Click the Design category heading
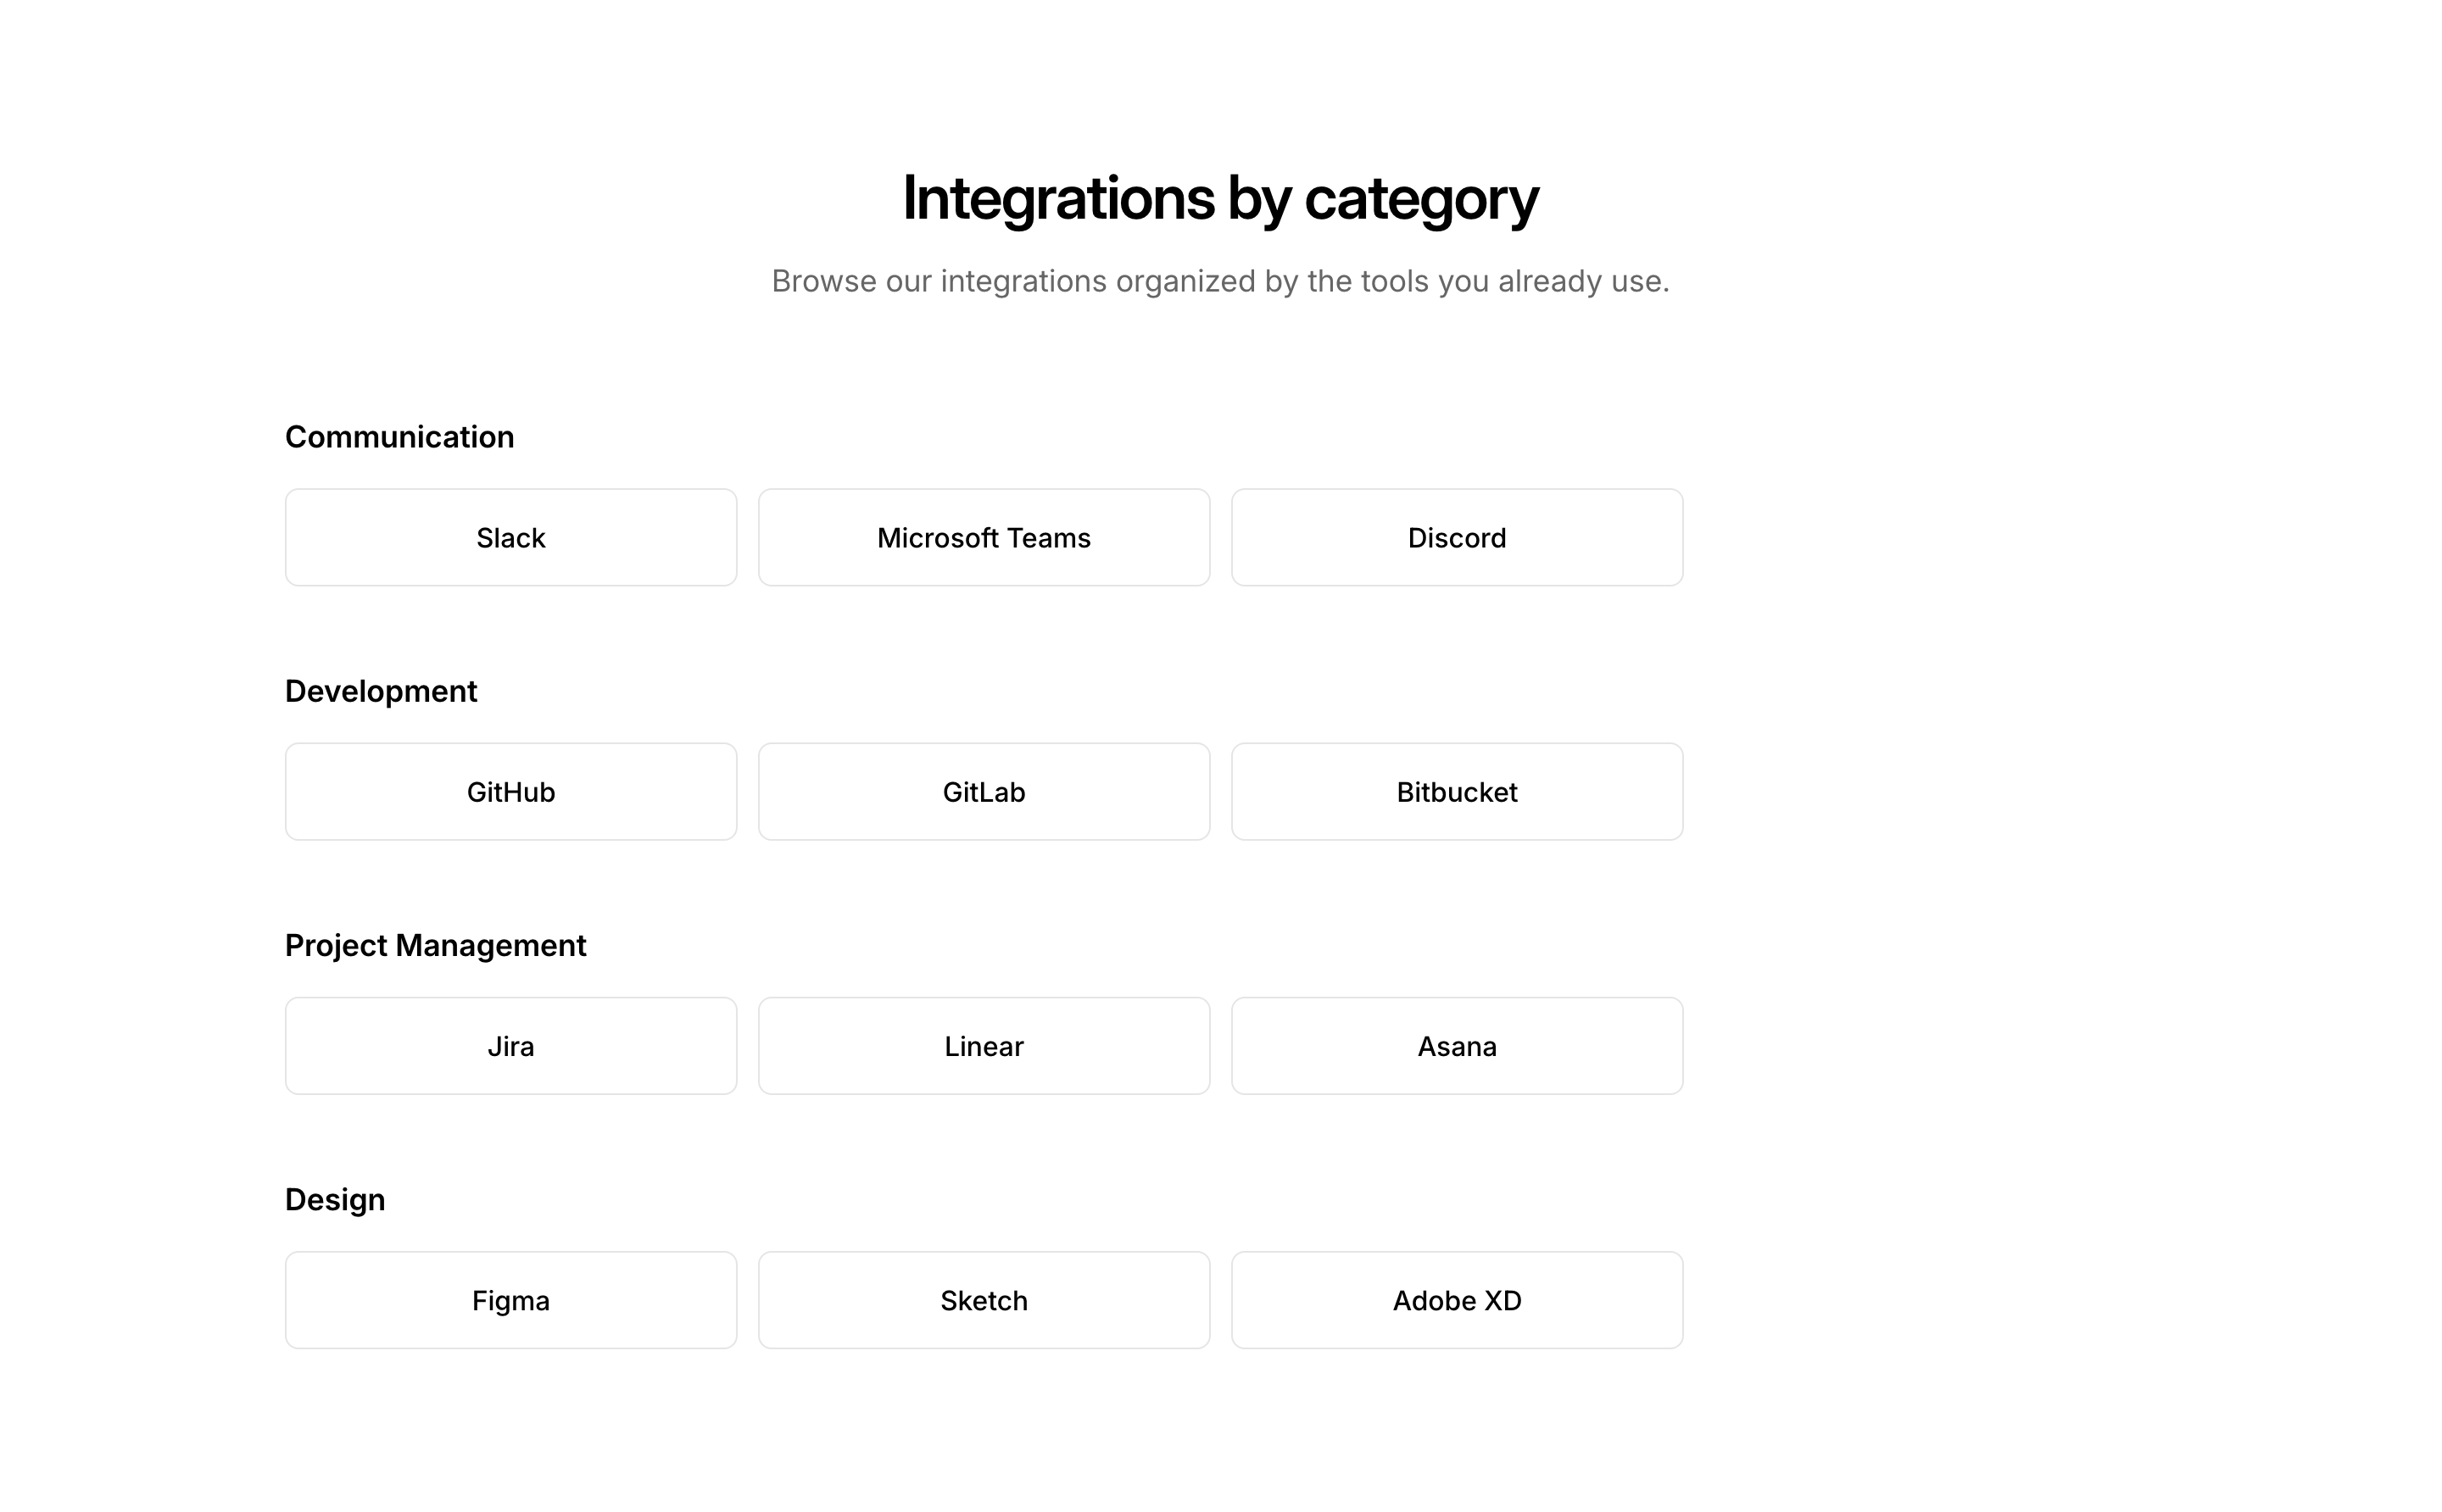2442x1512 pixels. (x=334, y=1199)
